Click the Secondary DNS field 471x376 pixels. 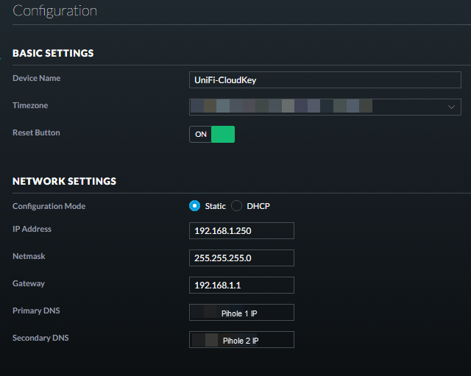point(241,340)
